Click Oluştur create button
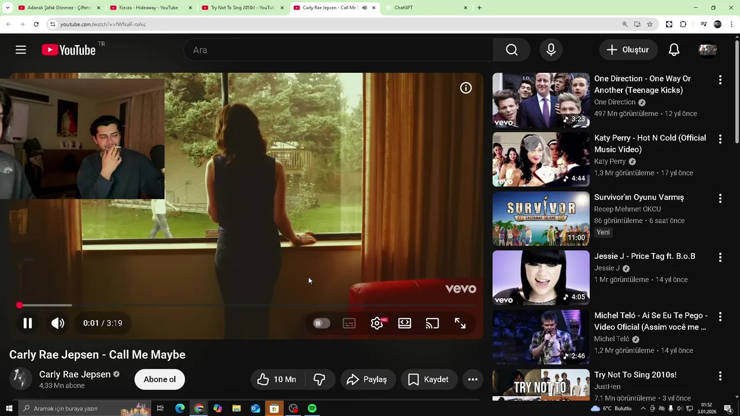Image resolution: width=740 pixels, height=416 pixels. point(628,50)
